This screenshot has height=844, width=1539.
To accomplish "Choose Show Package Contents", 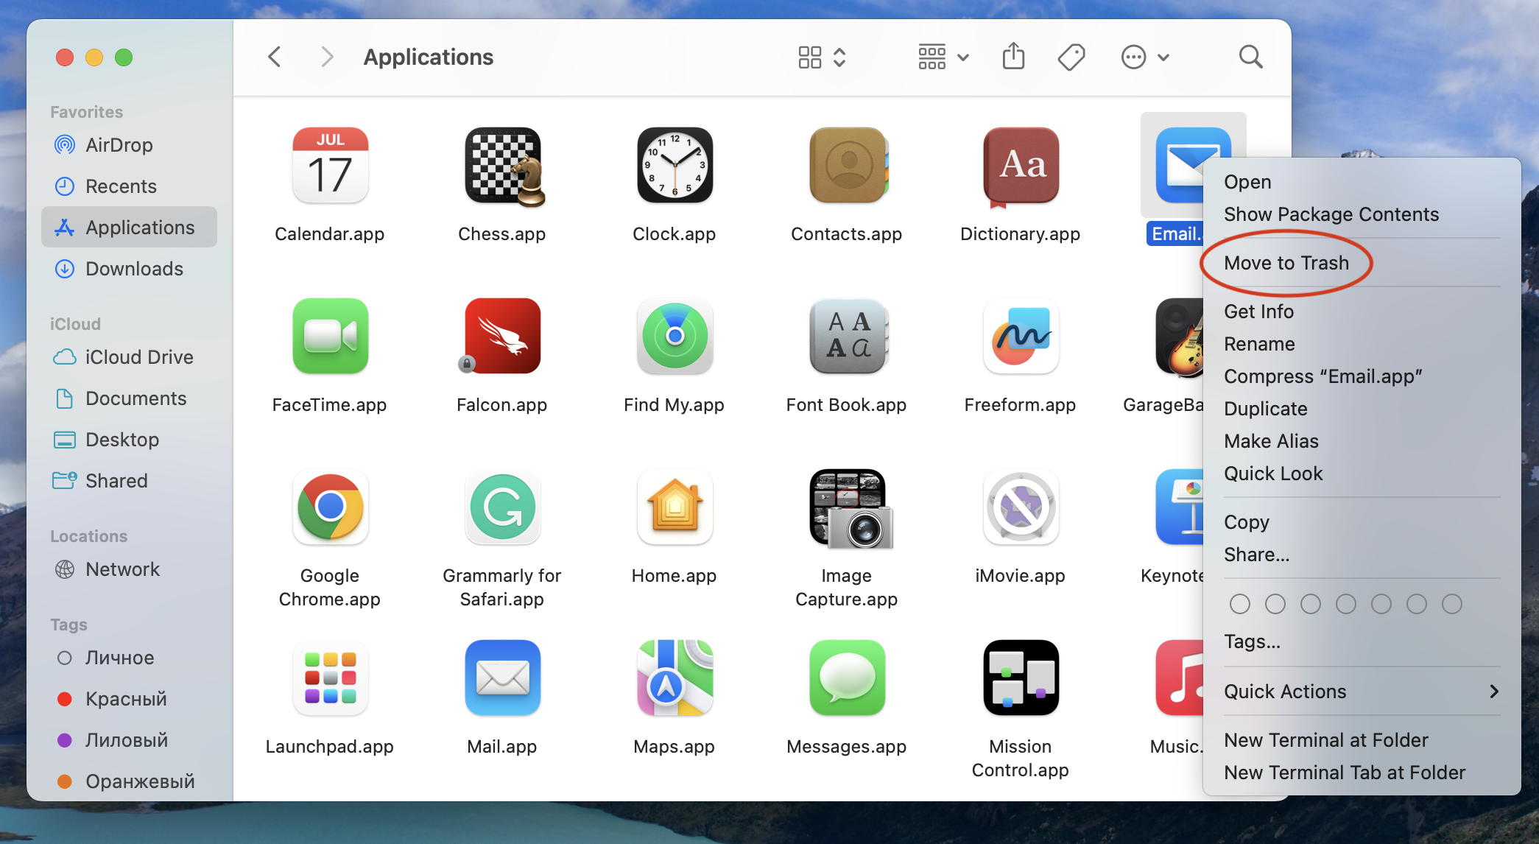I will (x=1362, y=214).
